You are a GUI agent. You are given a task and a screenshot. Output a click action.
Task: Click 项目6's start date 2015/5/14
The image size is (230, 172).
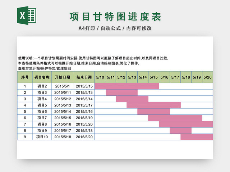point(63,111)
